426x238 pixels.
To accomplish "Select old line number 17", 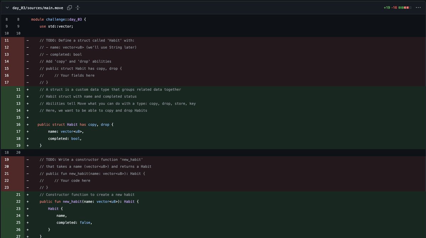I will coord(6,82).
